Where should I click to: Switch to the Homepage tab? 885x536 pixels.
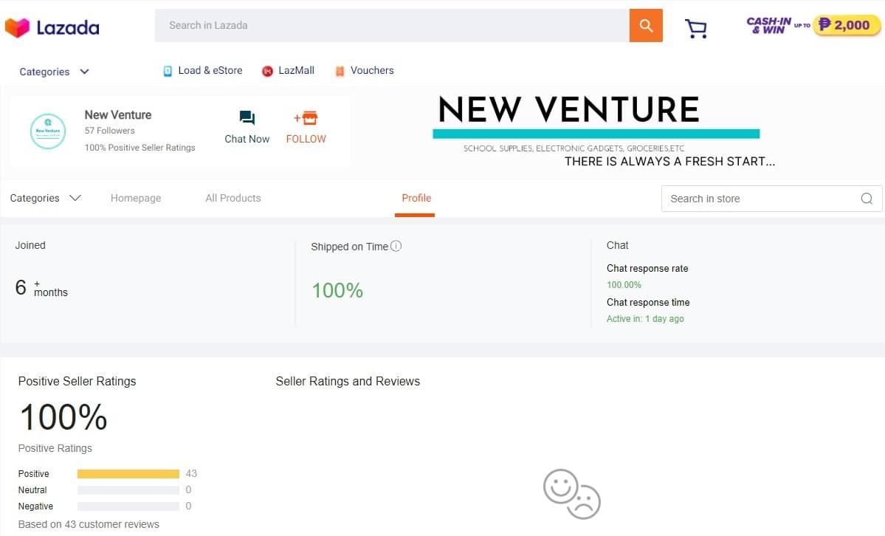click(136, 198)
